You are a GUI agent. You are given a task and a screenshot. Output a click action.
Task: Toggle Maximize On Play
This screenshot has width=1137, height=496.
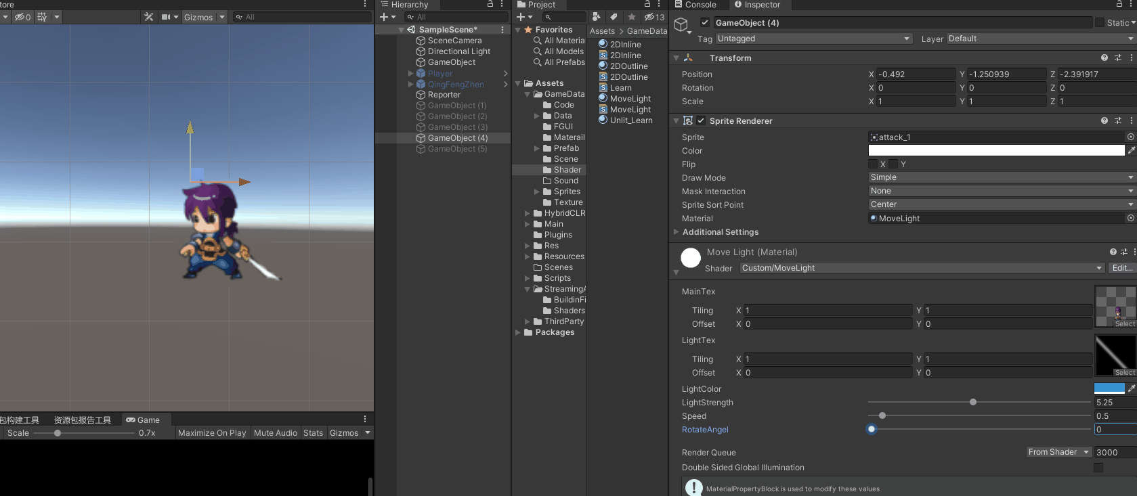(212, 433)
